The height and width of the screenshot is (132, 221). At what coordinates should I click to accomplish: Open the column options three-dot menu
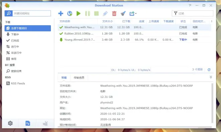[x=212, y=21]
